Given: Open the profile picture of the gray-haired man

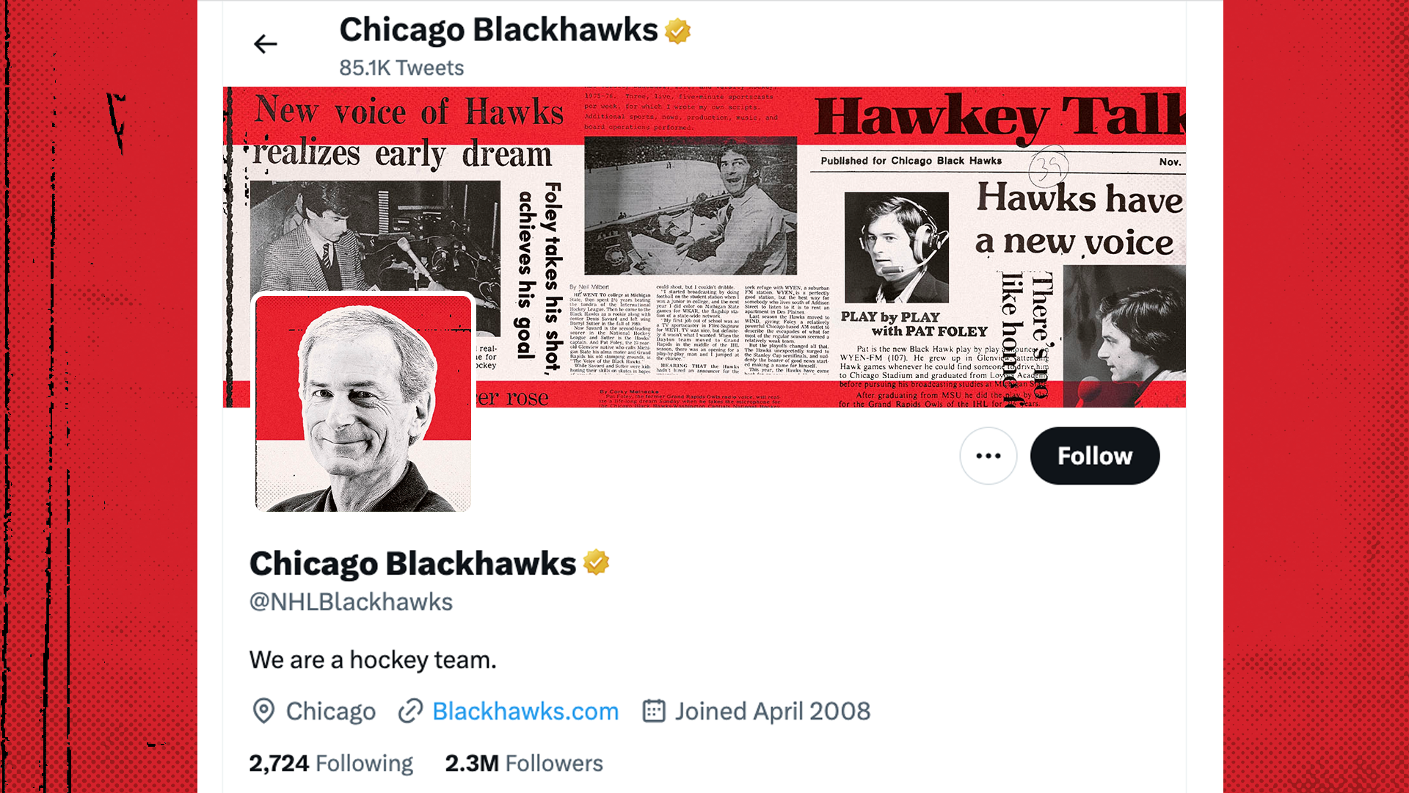Looking at the screenshot, I should [363, 403].
